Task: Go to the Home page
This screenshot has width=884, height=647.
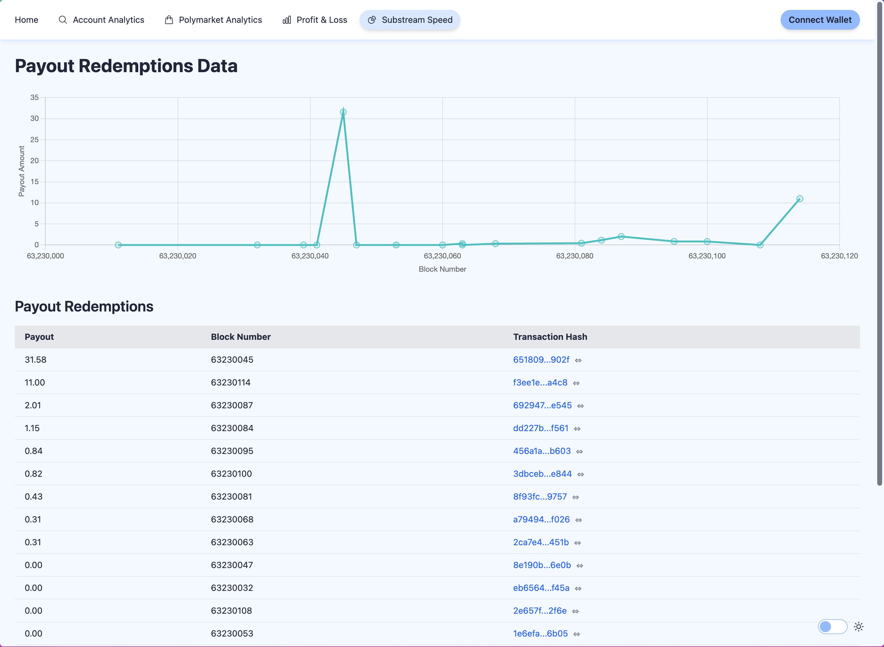Action: click(27, 19)
